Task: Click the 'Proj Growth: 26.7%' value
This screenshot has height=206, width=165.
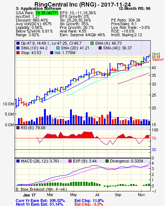Action: coord(77,27)
